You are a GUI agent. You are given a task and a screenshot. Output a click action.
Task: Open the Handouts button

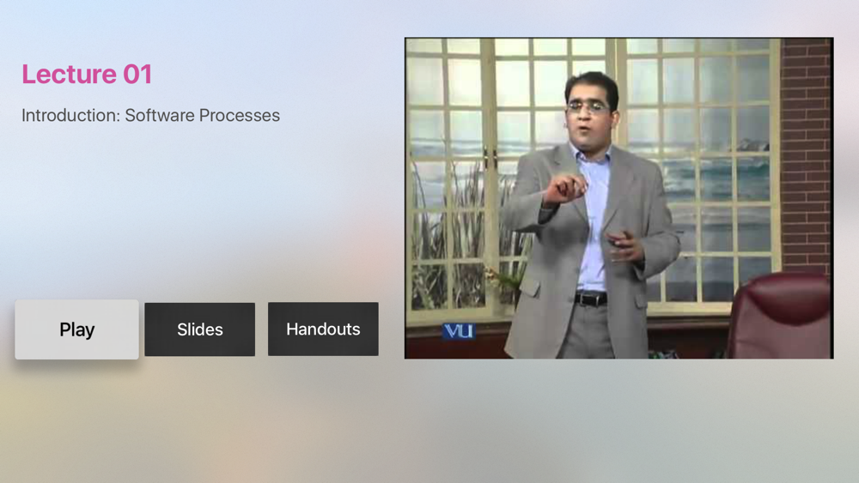(323, 329)
